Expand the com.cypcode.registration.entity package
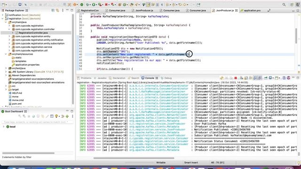 tap(9, 36)
